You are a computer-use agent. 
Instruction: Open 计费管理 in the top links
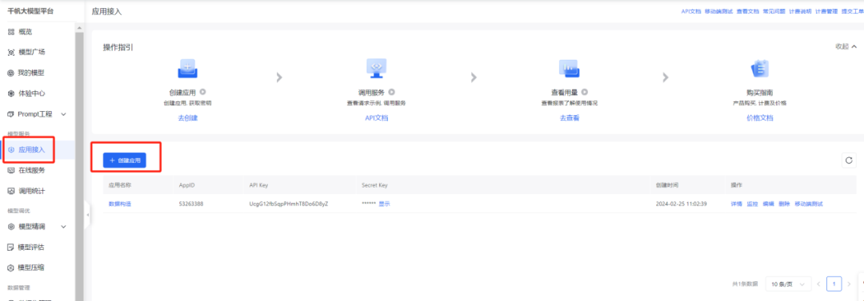[x=826, y=11]
